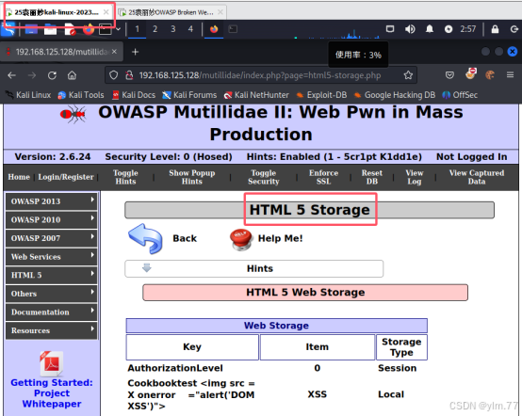The image size is (522, 416).
Task: Open the Kali Linux bookmark
Action: [28, 95]
